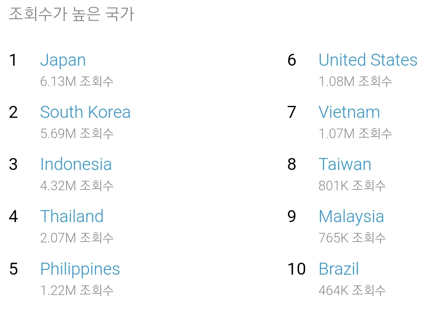Open the United States link
This screenshot has height=326, width=430.
pos(368,60)
